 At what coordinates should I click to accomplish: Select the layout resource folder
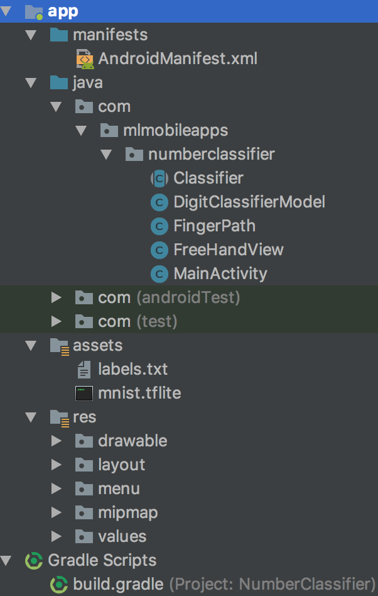[121, 465]
